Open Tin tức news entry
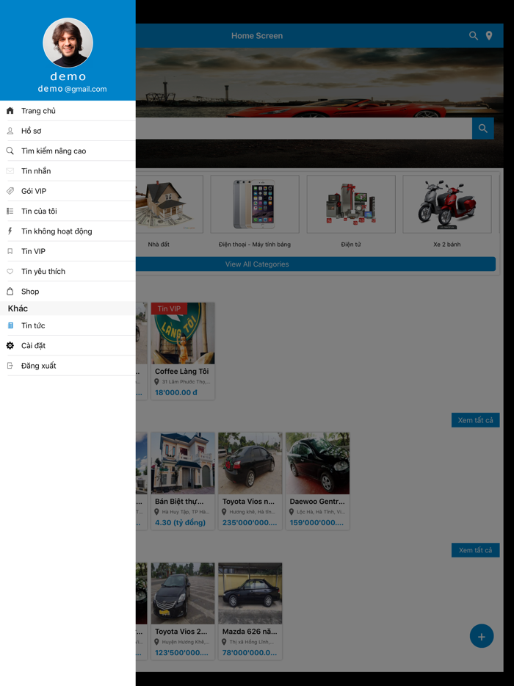The image size is (514, 686). tap(68, 325)
